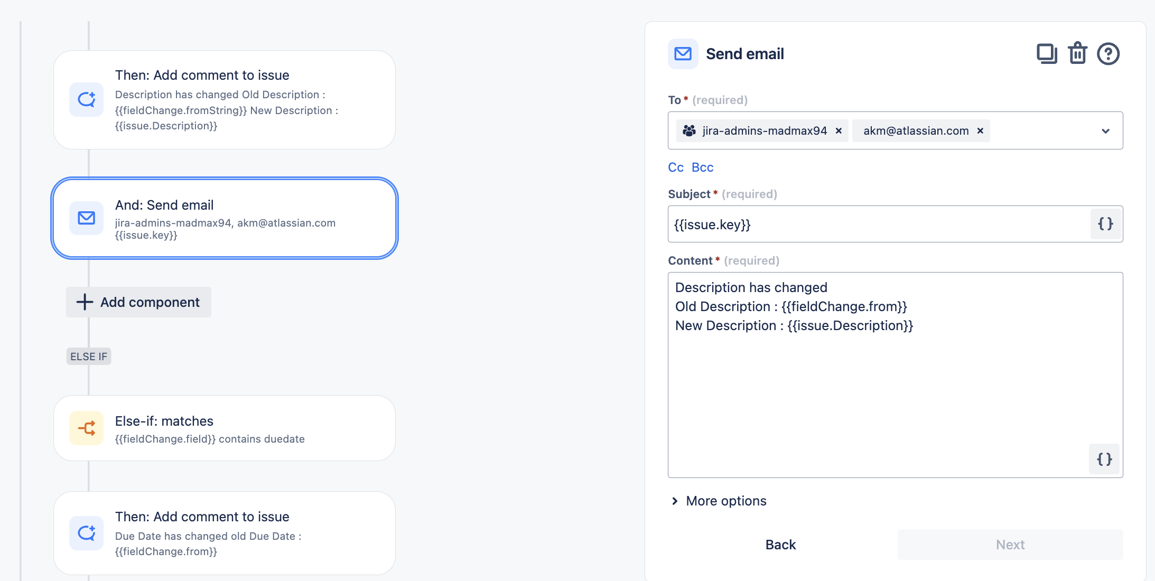The image size is (1155, 581).
Task: Select the And: Send email component
Action: coord(225,218)
